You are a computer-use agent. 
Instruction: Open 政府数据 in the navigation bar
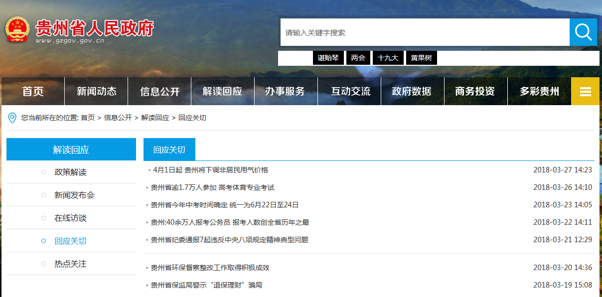coord(412,91)
